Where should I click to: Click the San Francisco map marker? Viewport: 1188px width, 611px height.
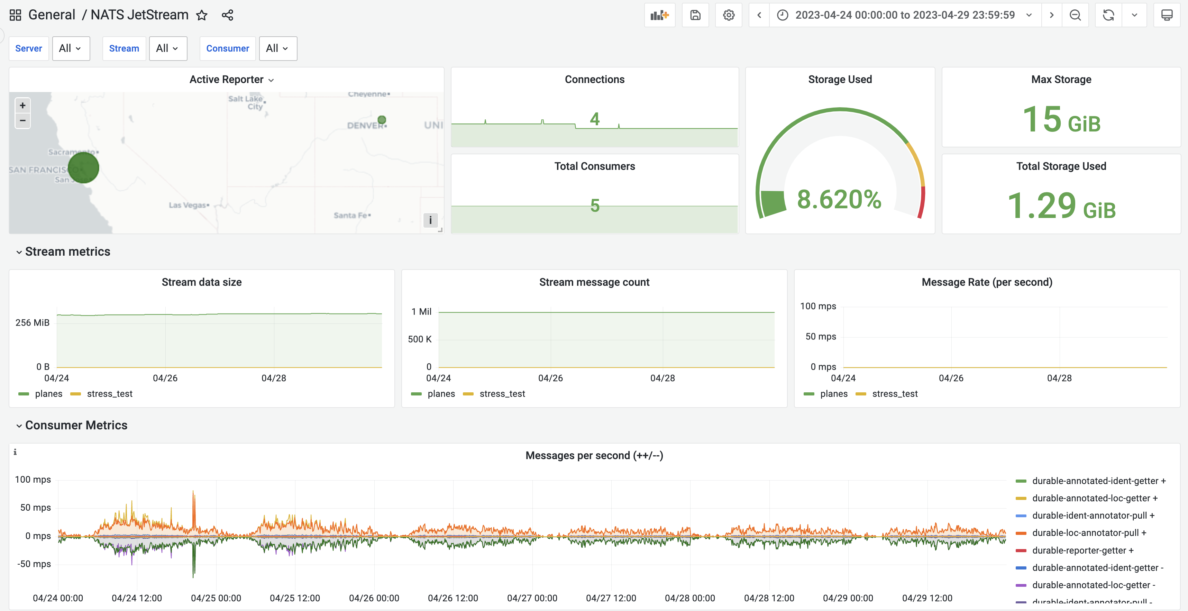[83, 168]
